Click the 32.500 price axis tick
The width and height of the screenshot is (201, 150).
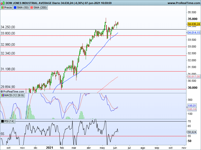pos(192,53)
